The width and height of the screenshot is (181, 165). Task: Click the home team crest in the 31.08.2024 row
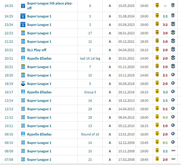(x=157, y=16)
